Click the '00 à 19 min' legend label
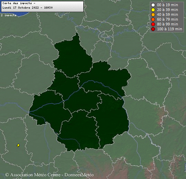186x179 pixels. (167, 5)
